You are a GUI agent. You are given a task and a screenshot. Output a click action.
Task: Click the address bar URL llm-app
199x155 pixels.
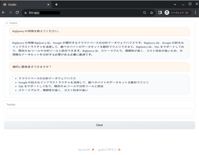[34, 13]
